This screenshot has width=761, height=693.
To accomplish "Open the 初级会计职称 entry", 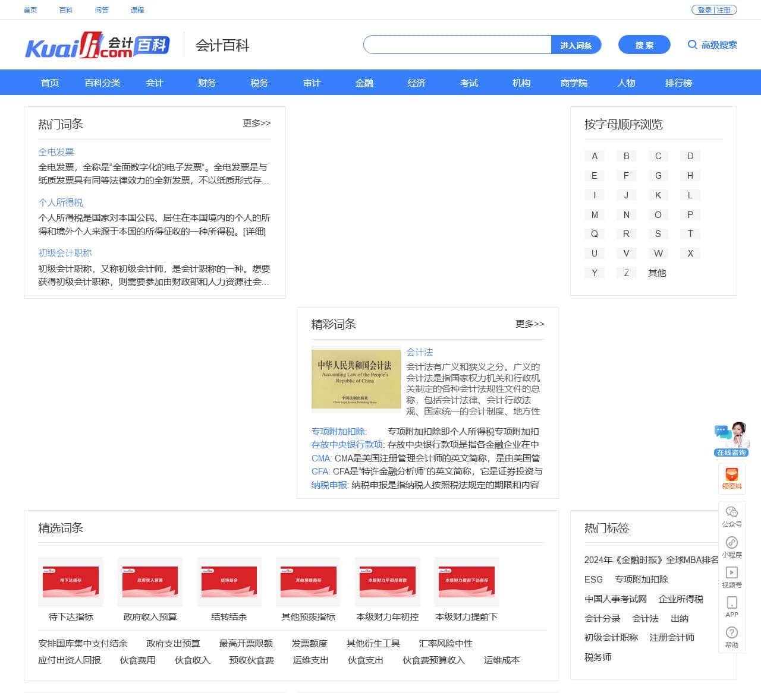I will coord(65,253).
